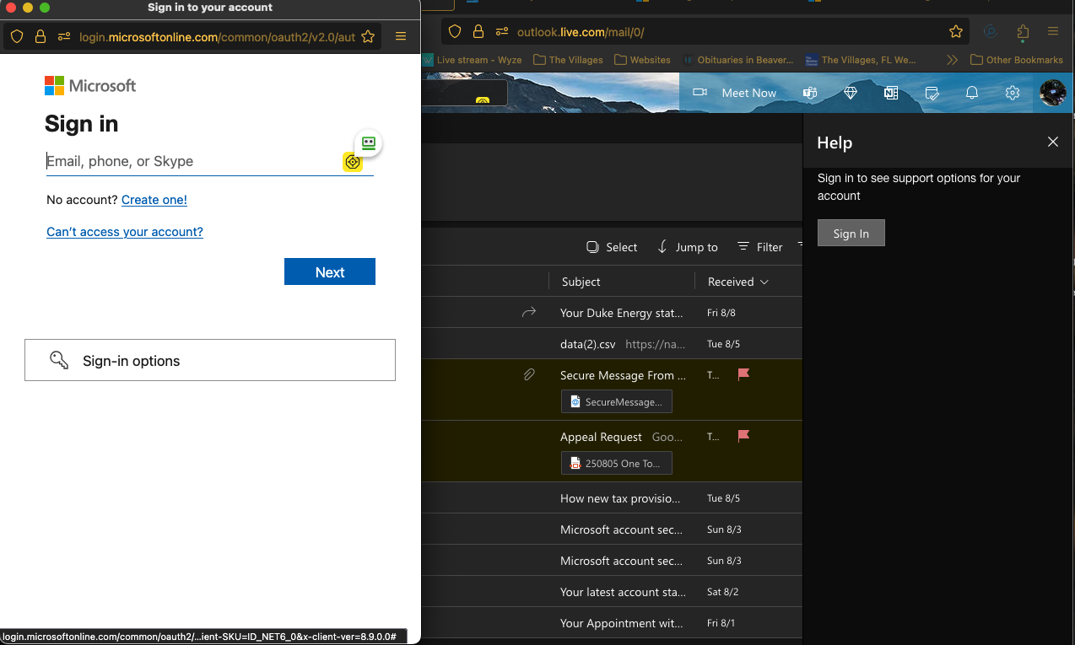Open Obituaries in Beaver bookmark
The height and width of the screenshot is (645, 1075).
coord(737,60)
